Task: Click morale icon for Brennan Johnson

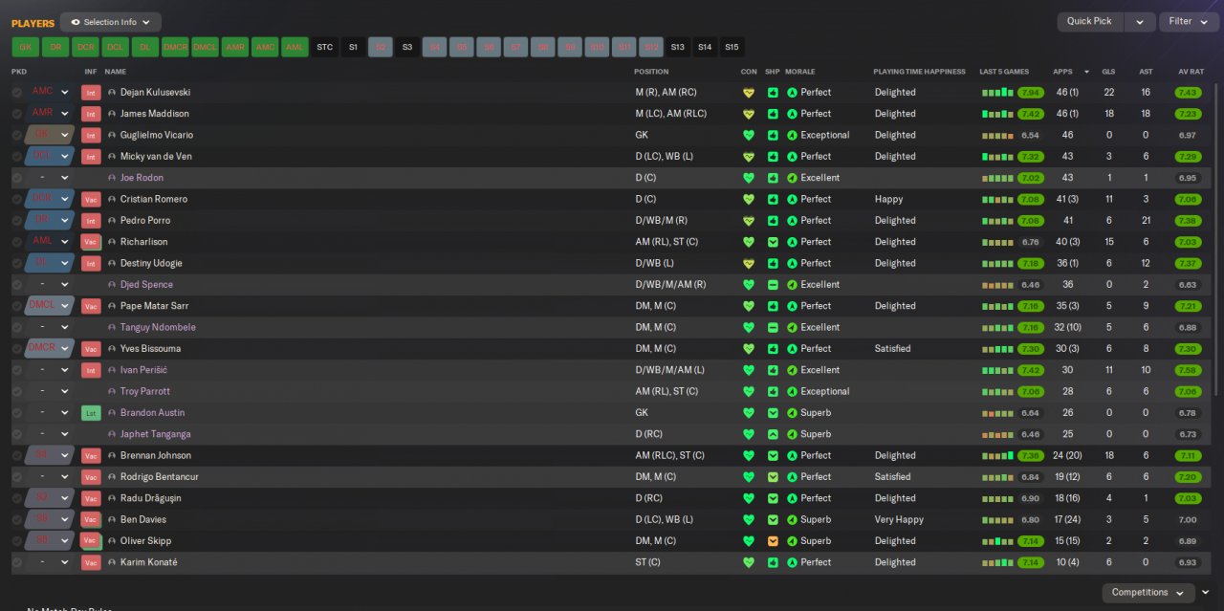Action: [x=792, y=456]
